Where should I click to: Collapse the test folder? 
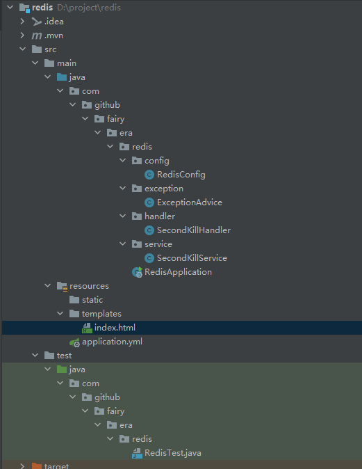click(x=35, y=355)
